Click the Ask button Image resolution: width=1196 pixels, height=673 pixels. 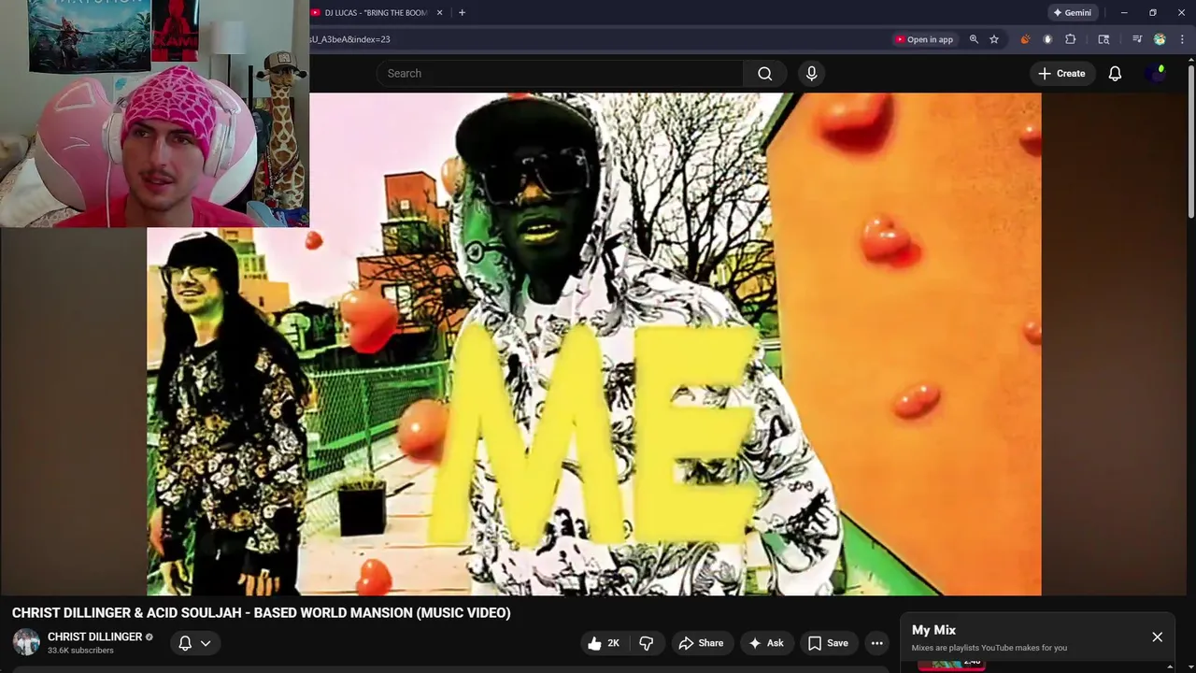[x=765, y=643]
